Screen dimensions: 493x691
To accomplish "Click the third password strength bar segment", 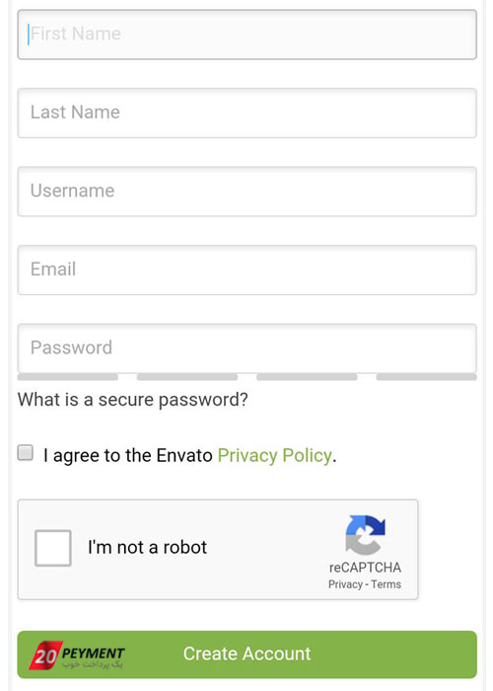I will pyautogui.click(x=307, y=377).
